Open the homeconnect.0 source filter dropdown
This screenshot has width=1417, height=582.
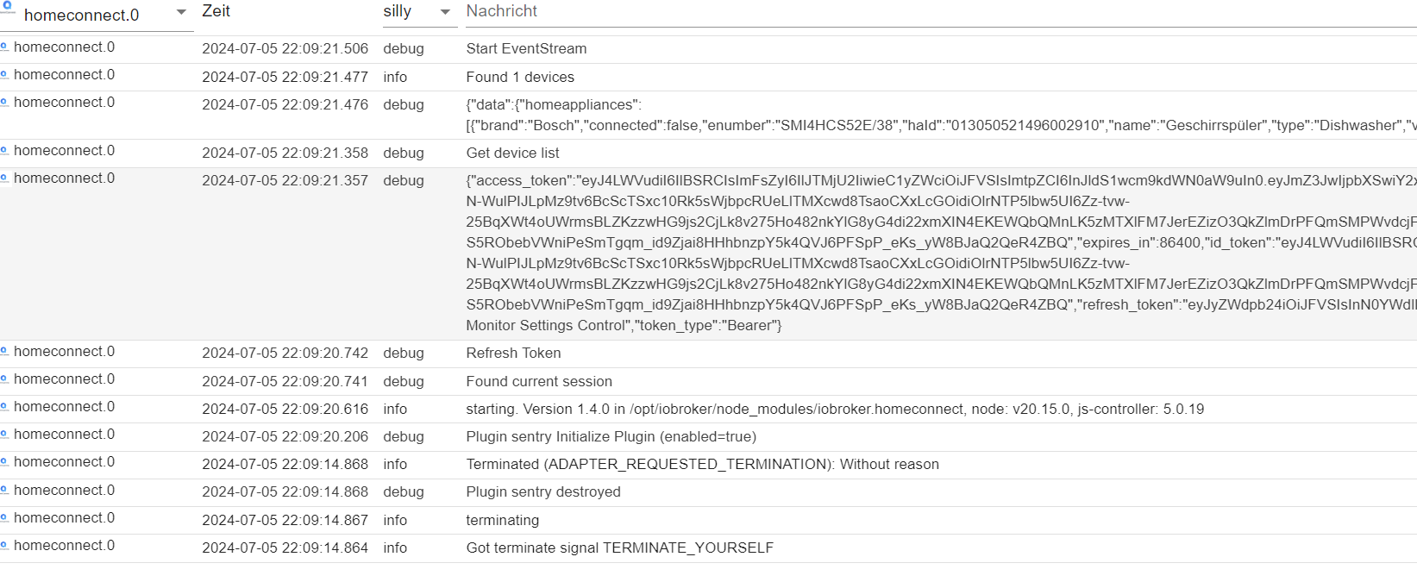coord(97,15)
